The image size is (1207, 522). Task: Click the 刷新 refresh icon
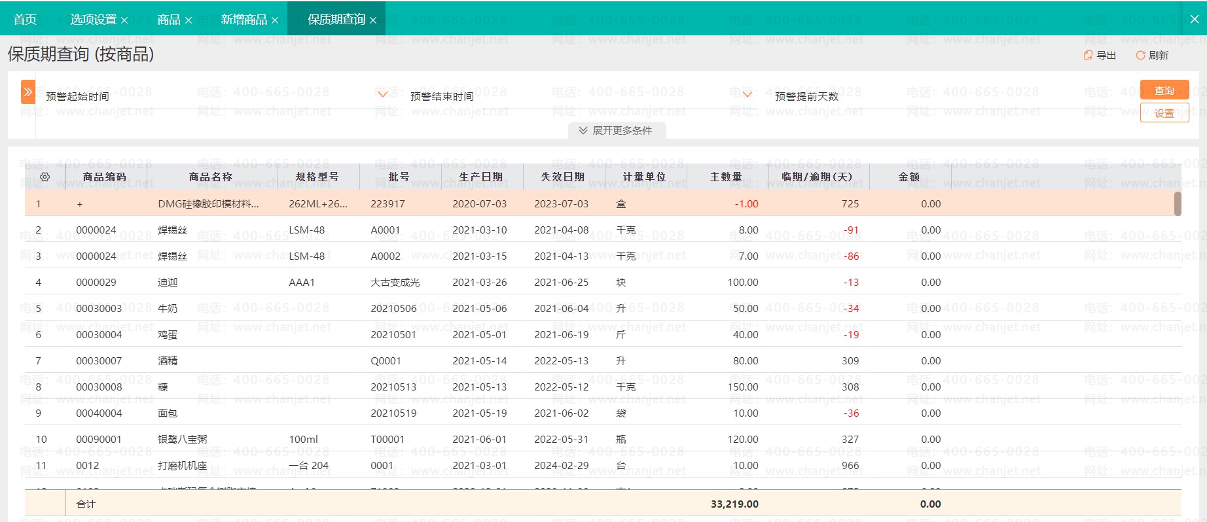(x=1140, y=56)
